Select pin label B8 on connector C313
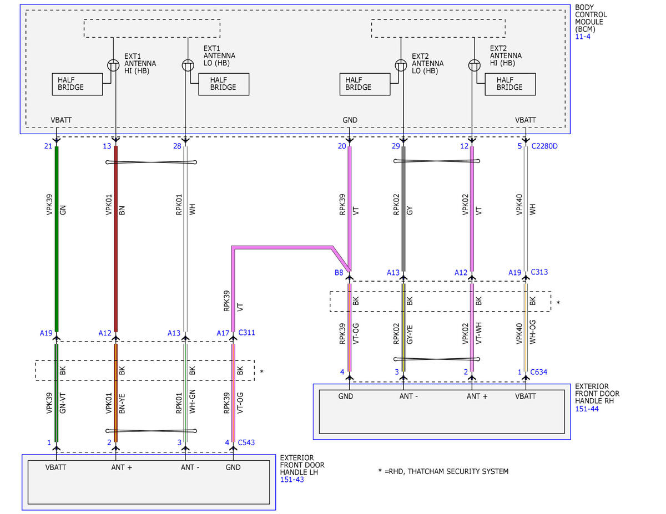The height and width of the screenshot is (514, 666). pyautogui.click(x=339, y=272)
